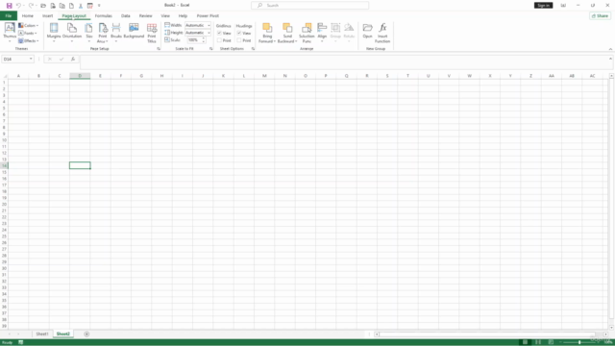Open the Selection Pane
This screenshot has height=346, width=615.
(307, 33)
